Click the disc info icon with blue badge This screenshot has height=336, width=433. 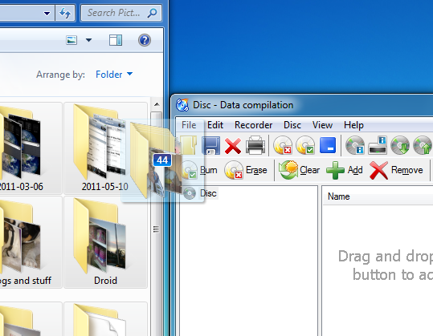pos(355,145)
